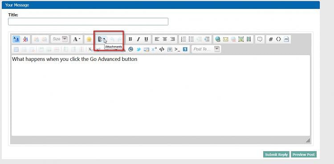Insert an email link

click(x=226, y=39)
